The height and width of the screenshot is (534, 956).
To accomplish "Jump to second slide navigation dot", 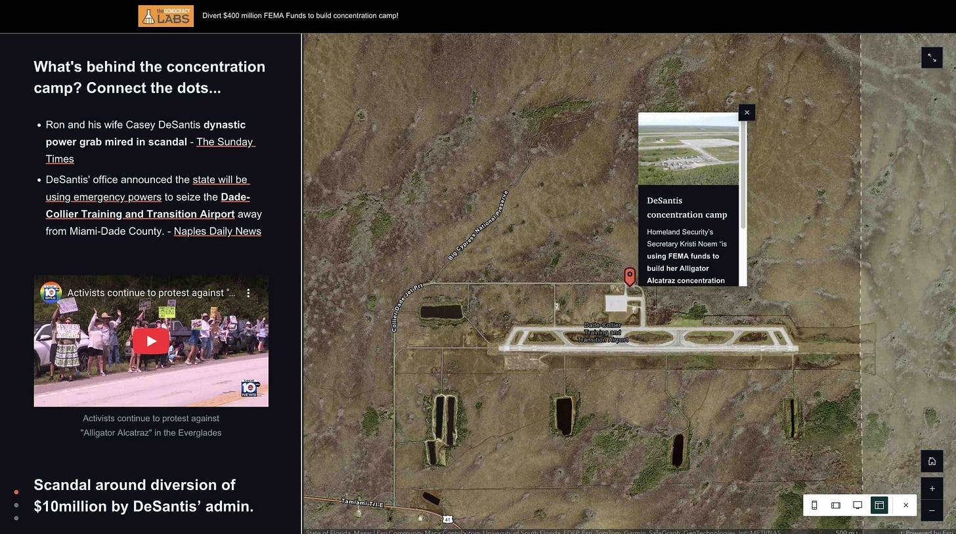I will 16,505.
